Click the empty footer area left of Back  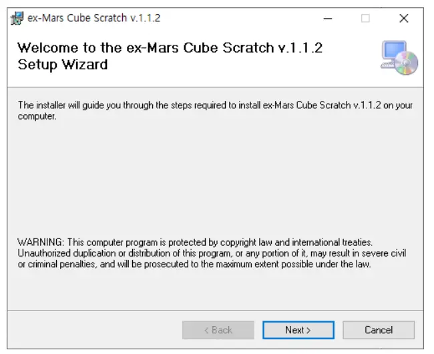tap(93, 330)
